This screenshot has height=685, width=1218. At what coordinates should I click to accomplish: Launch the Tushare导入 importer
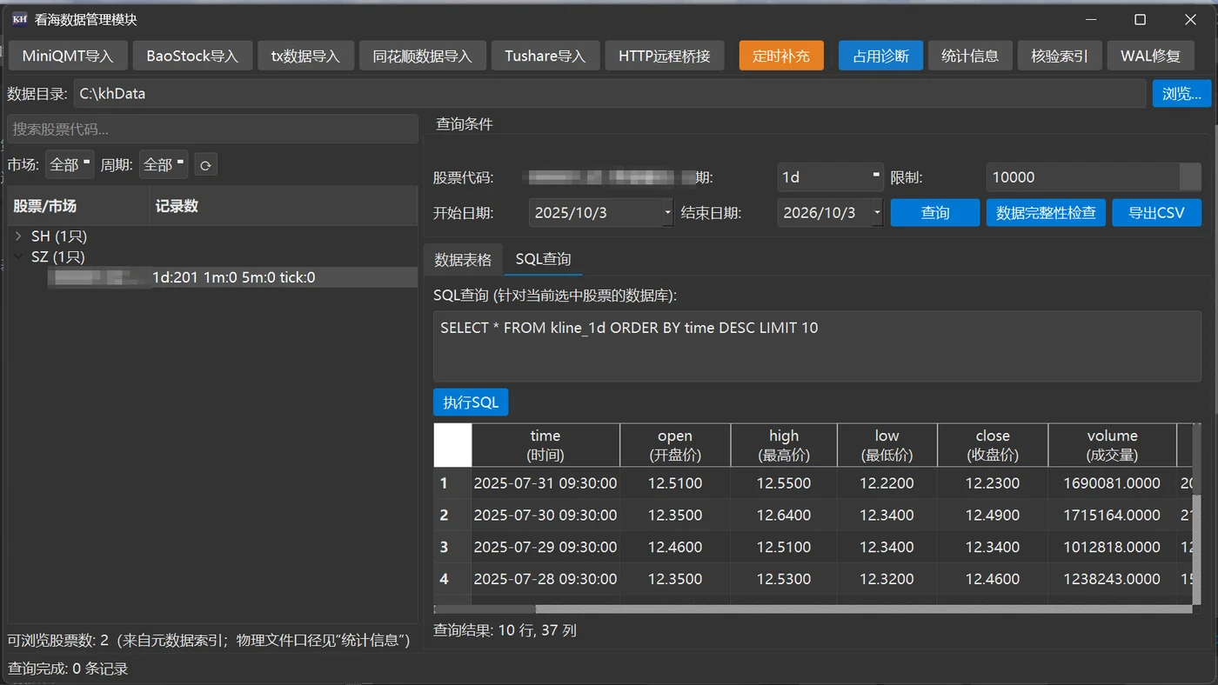coord(545,56)
